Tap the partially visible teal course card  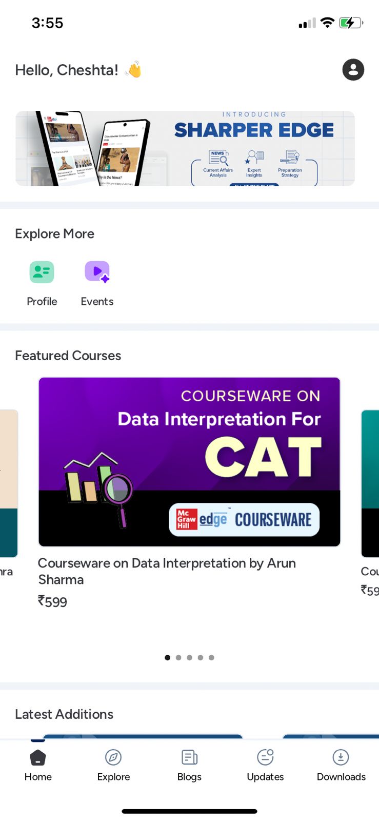[x=370, y=482]
